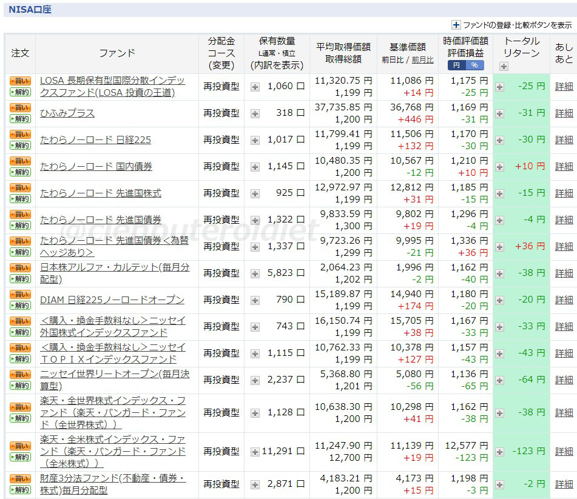This screenshot has width=577, height=499.
Task: Expand total return details for LOSA fund
Action: [499, 87]
